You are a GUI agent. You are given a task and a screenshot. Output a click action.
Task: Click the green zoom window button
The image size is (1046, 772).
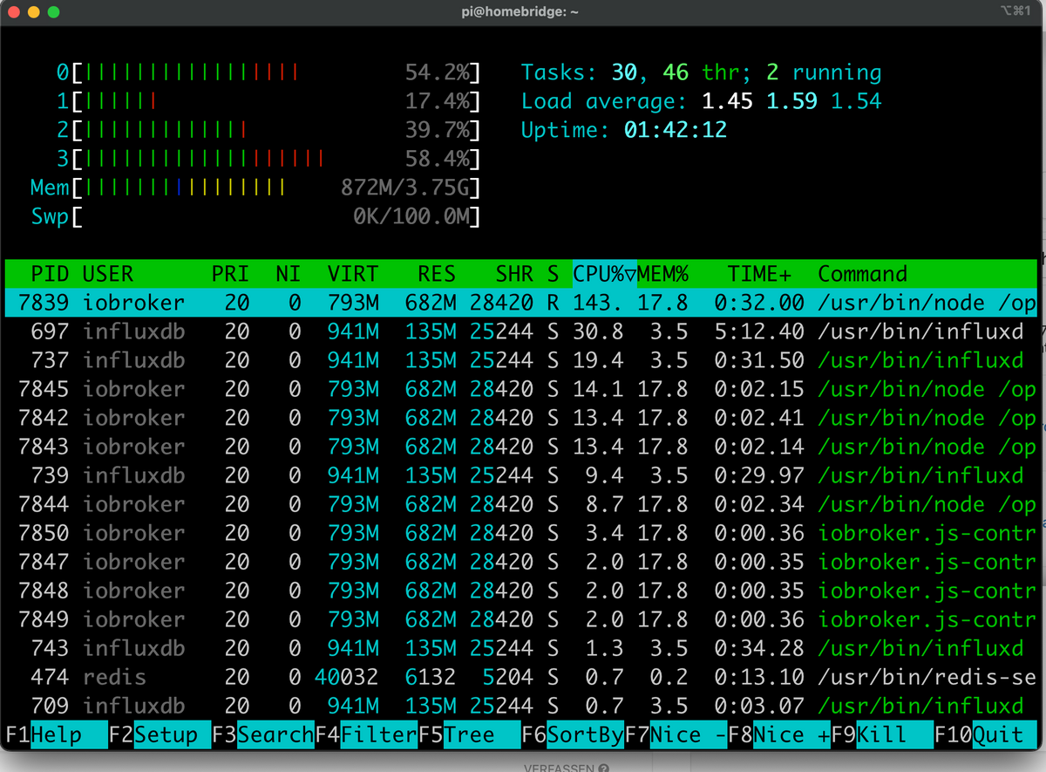click(x=54, y=12)
